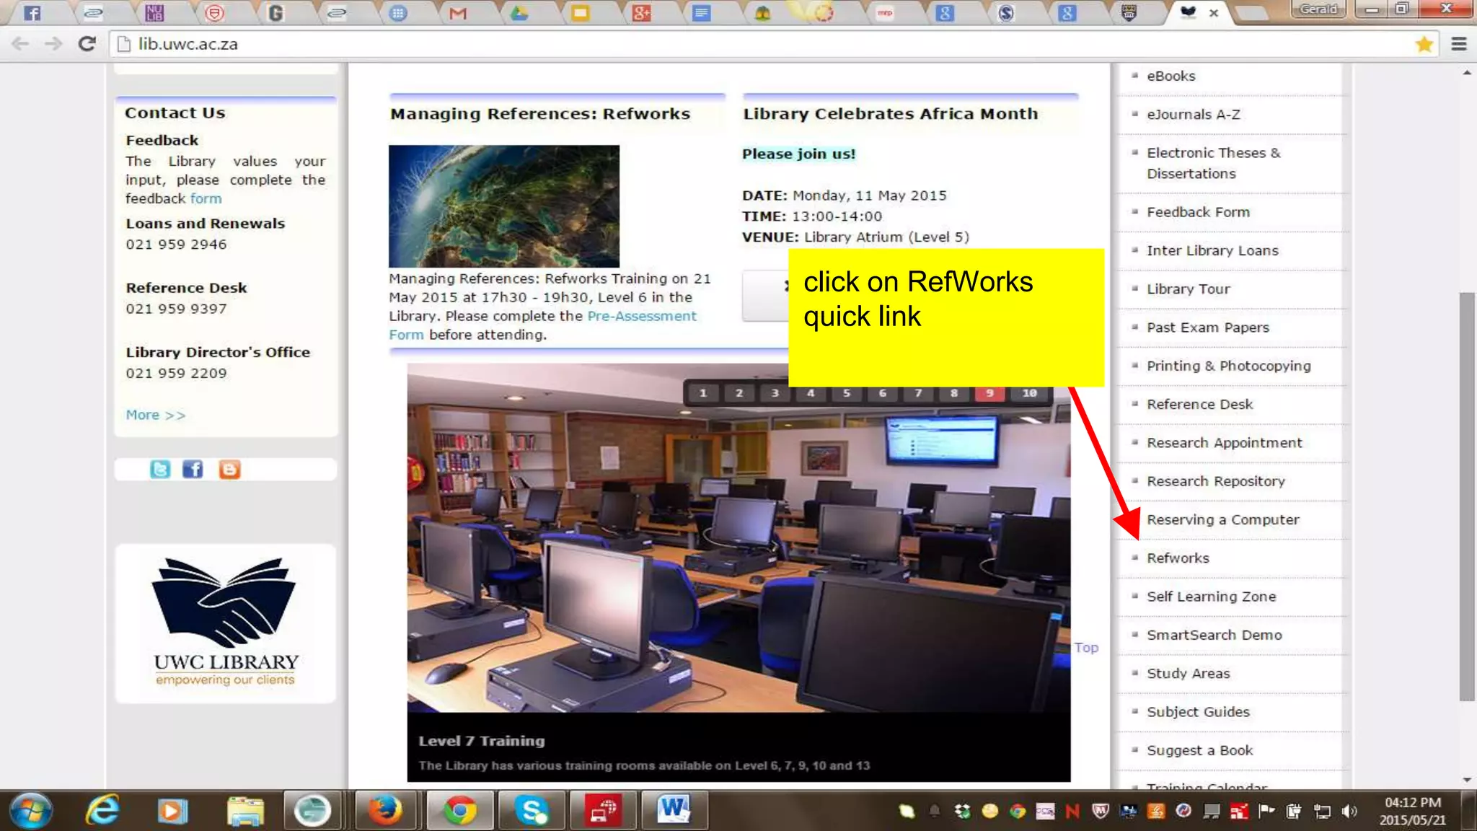Switch to the Facebook browser tab

(32, 13)
